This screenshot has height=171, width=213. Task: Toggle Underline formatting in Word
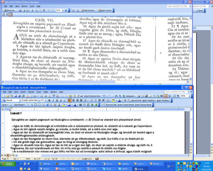point(57,101)
